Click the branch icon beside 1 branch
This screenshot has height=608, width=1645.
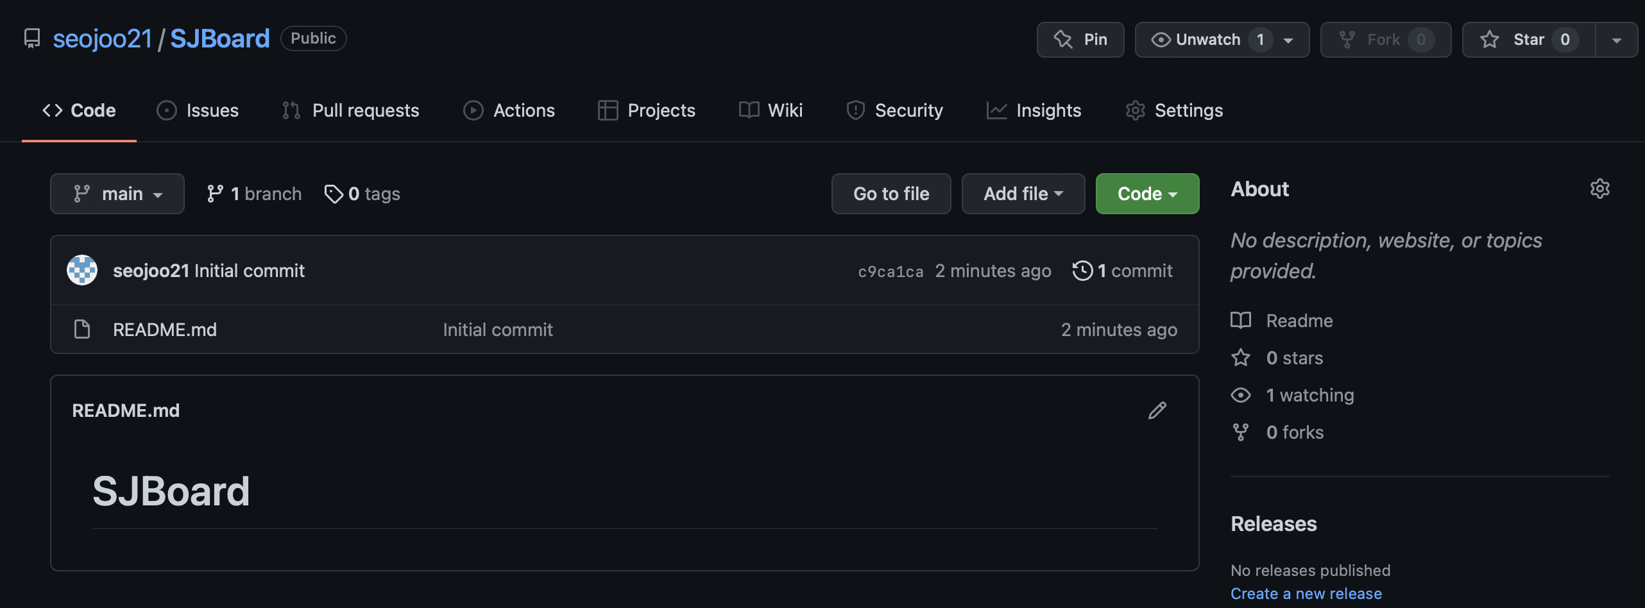[x=215, y=194]
